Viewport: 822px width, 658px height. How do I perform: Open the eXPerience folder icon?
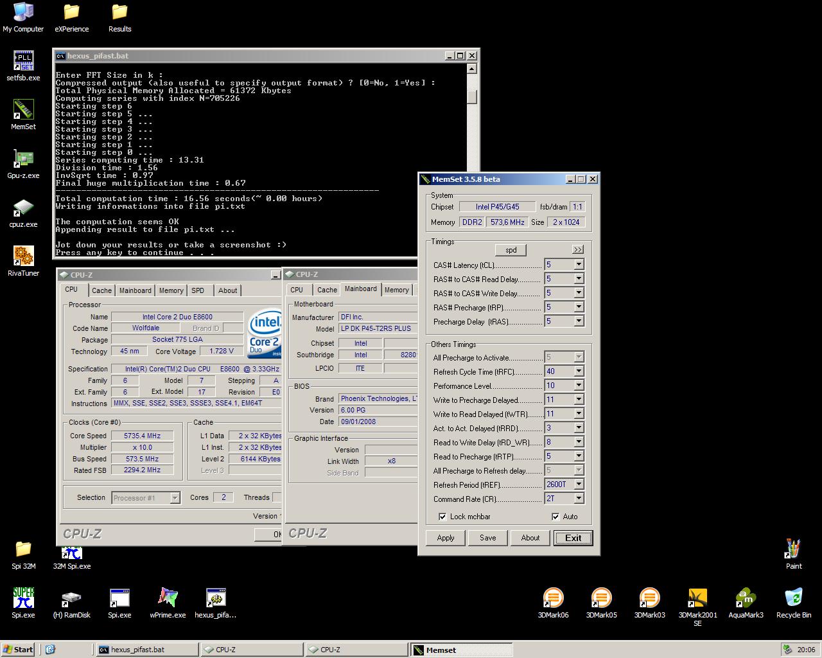click(x=71, y=17)
